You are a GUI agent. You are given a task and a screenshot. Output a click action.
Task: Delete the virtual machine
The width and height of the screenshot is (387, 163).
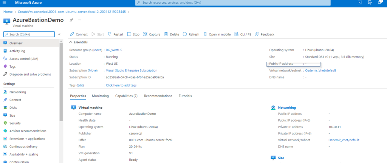tap(172, 34)
